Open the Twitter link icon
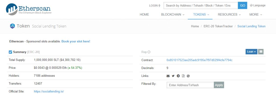Viewport: 276px width, 99px height. click(173, 76)
